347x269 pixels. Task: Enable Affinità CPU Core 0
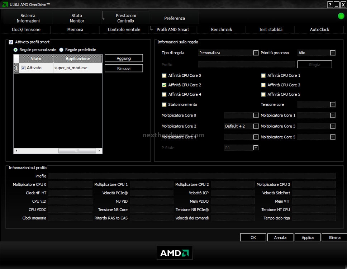[x=164, y=75]
